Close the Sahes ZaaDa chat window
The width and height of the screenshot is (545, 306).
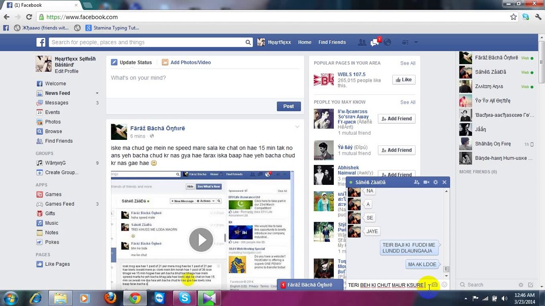pyautogui.click(x=444, y=182)
